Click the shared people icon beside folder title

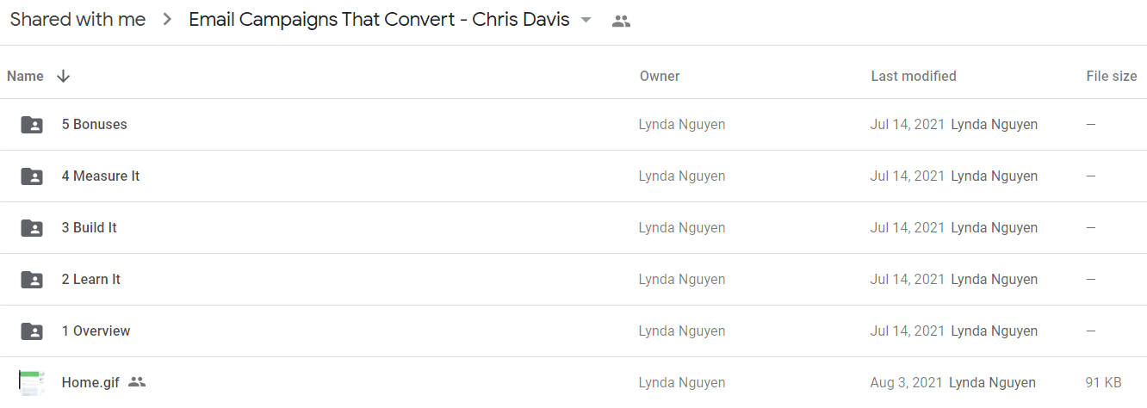(621, 22)
